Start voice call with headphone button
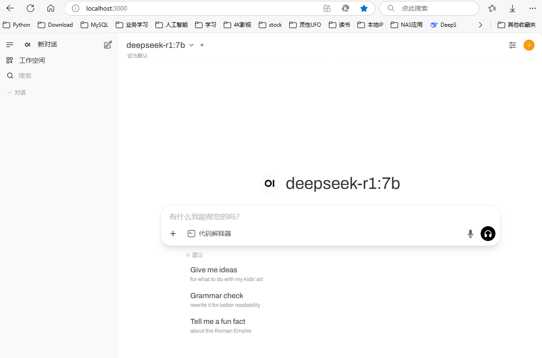The width and height of the screenshot is (542, 358). (488, 234)
